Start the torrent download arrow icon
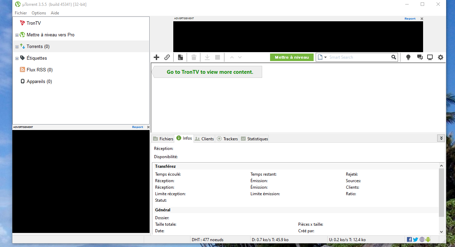This screenshot has height=247, width=455. tap(207, 57)
